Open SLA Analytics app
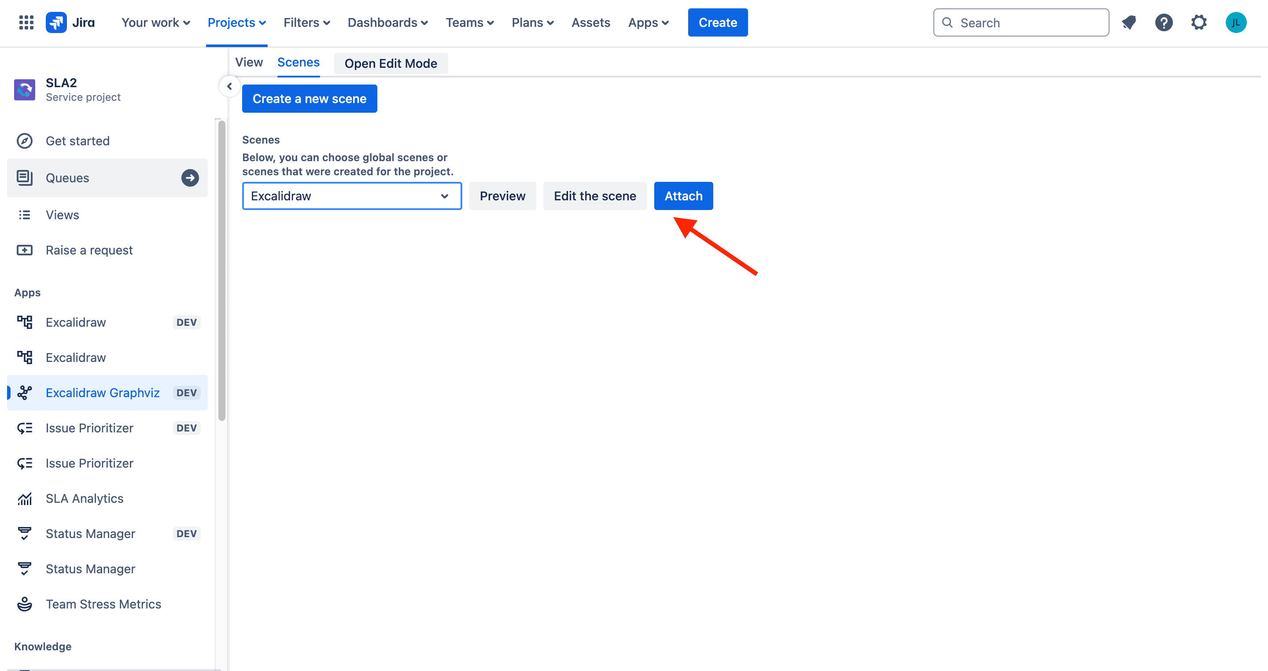Image resolution: width=1268 pixels, height=671 pixels. [x=107, y=499]
